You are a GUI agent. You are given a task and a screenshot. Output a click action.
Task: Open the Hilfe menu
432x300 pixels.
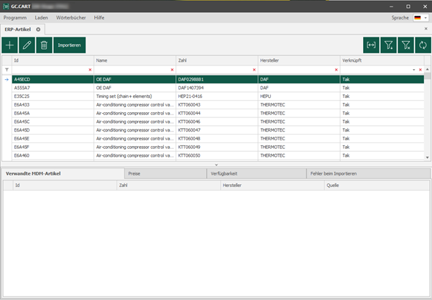pyautogui.click(x=99, y=18)
